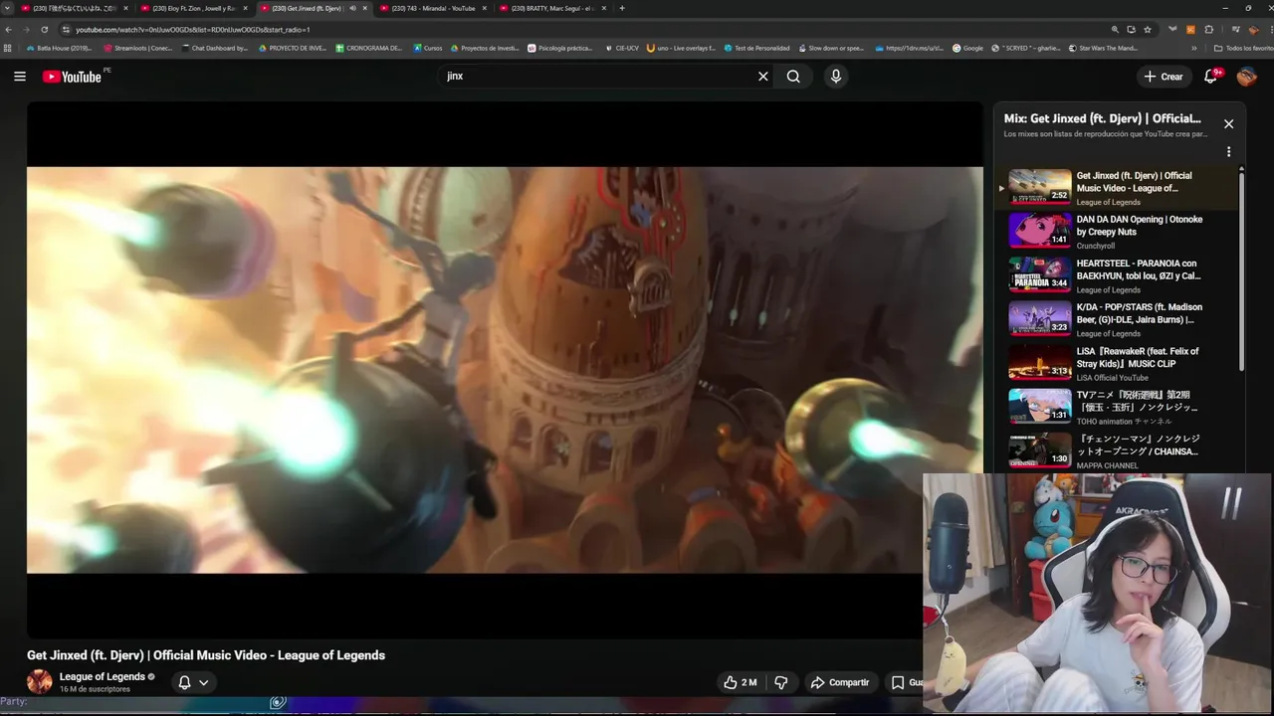Click the search magnifier button
The width and height of the screenshot is (1274, 716).
click(793, 77)
